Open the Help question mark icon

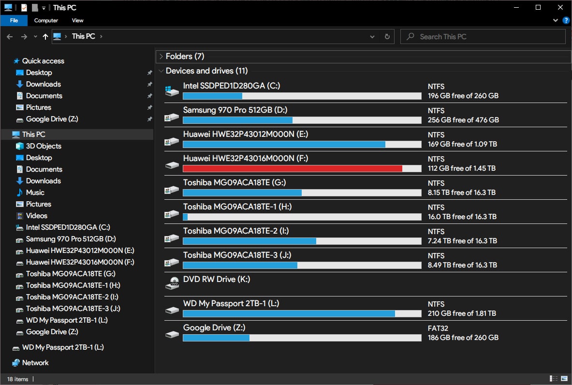click(566, 20)
